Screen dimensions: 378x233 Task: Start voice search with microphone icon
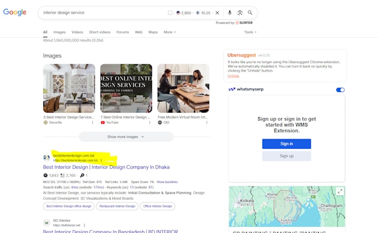(230, 13)
